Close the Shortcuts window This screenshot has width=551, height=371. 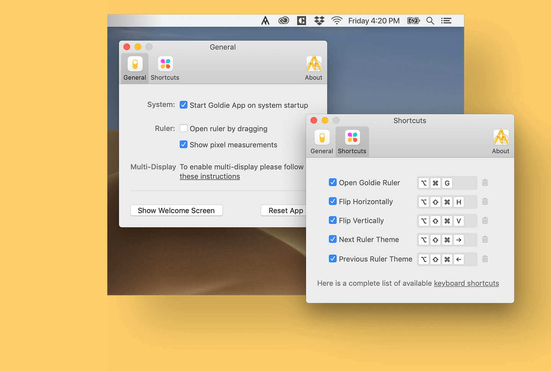click(x=314, y=120)
